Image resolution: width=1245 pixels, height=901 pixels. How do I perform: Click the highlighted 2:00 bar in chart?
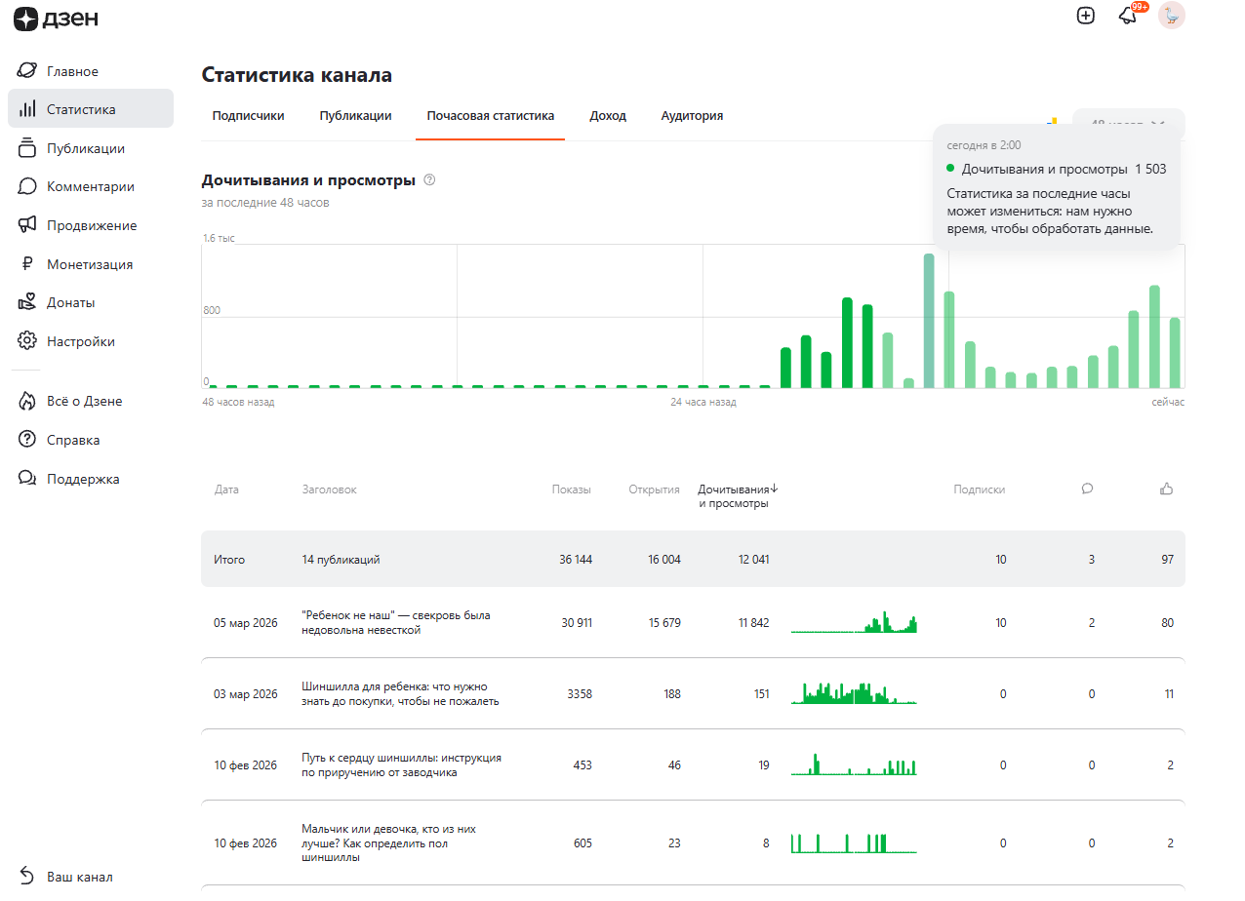(929, 322)
